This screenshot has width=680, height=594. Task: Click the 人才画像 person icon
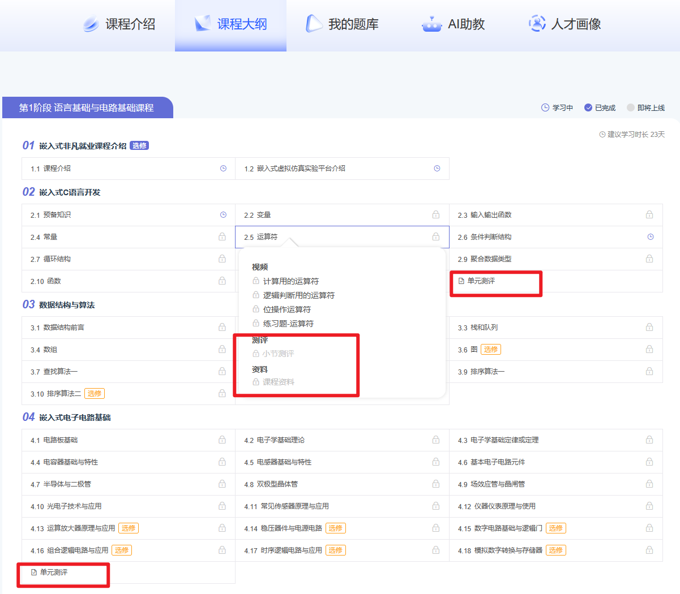point(537,23)
